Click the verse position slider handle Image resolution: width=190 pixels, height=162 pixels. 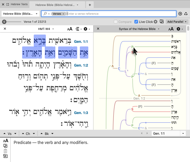pos(4,22)
